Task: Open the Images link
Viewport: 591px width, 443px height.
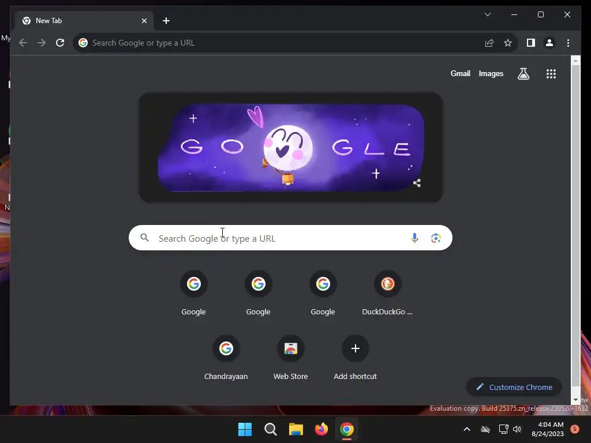Action: pyautogui.click(x=491, y=74)
